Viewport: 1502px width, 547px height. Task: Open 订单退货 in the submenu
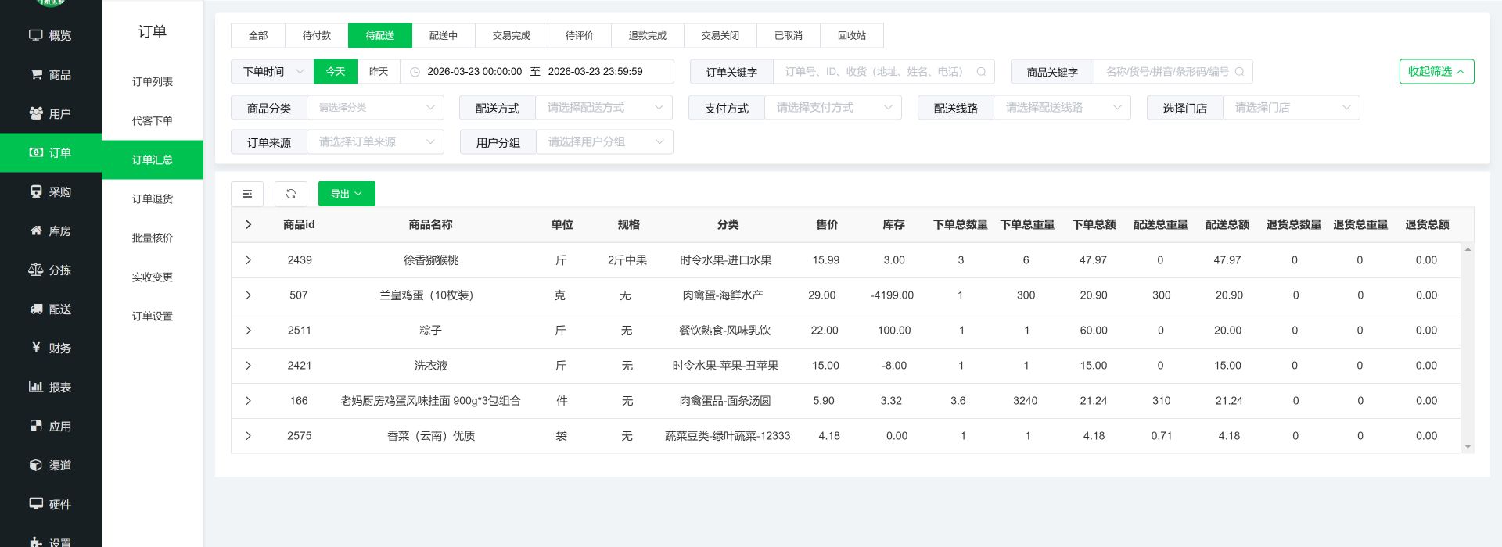153,198
